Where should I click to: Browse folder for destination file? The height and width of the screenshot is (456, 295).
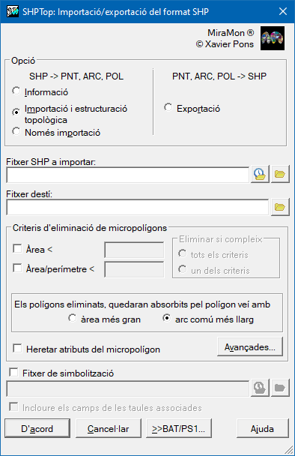(280, 207)
